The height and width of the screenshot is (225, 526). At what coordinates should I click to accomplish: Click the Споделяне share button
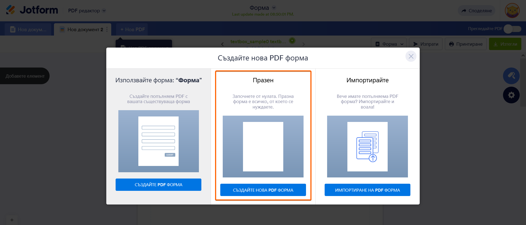tap(476, 11)
